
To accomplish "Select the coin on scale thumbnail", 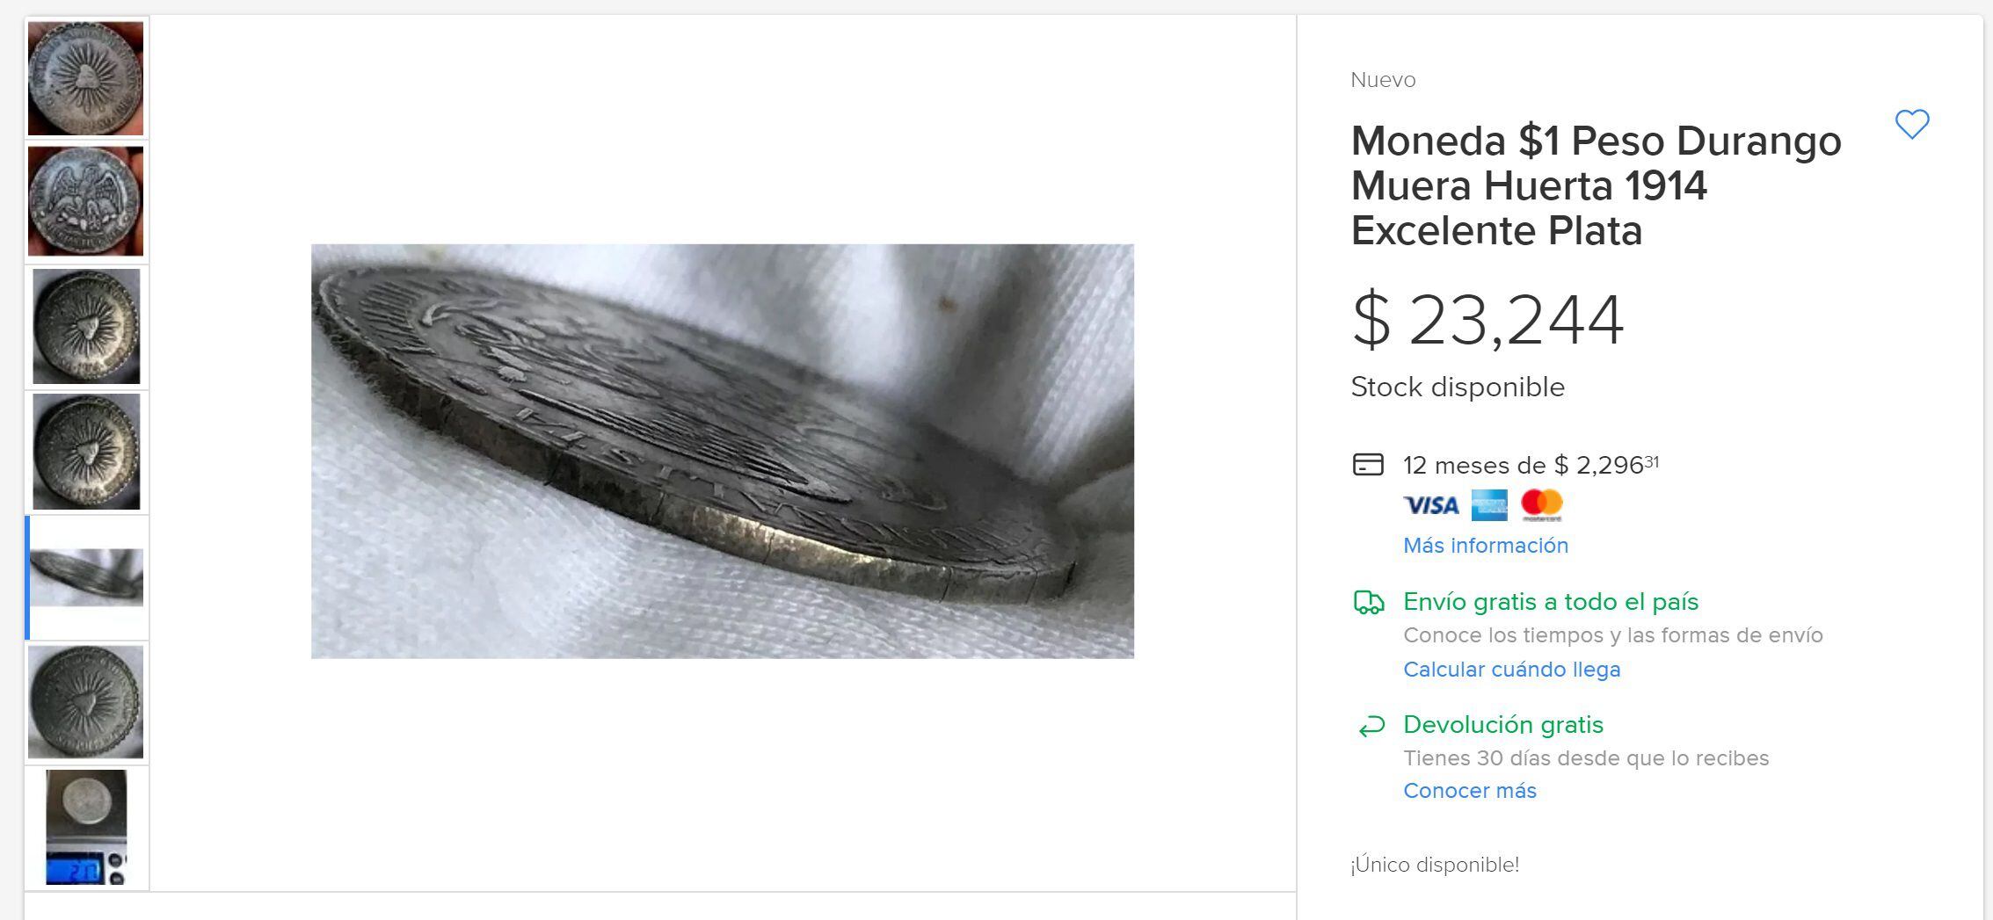I will (86, 827).
